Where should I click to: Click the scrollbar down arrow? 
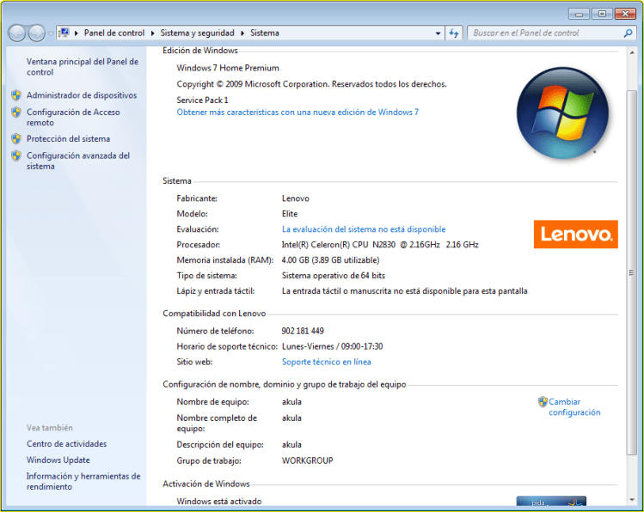coord(632,500)
